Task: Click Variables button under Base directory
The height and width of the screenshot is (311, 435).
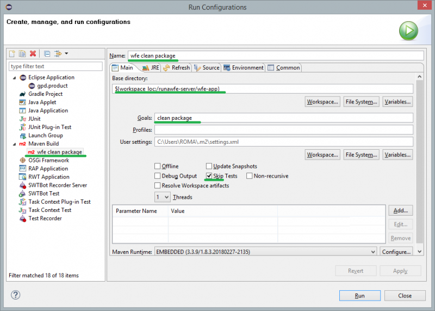Action: coord(397,102)
